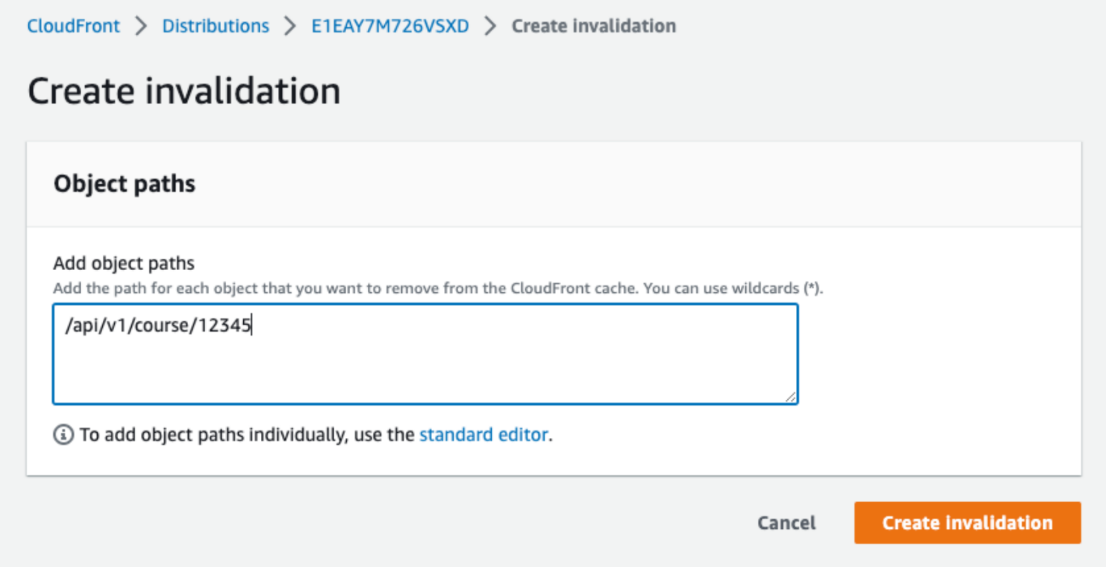Click the Add object paths label
The height and width of the screenshot is (567, 1106).
(x=123, y=263)
